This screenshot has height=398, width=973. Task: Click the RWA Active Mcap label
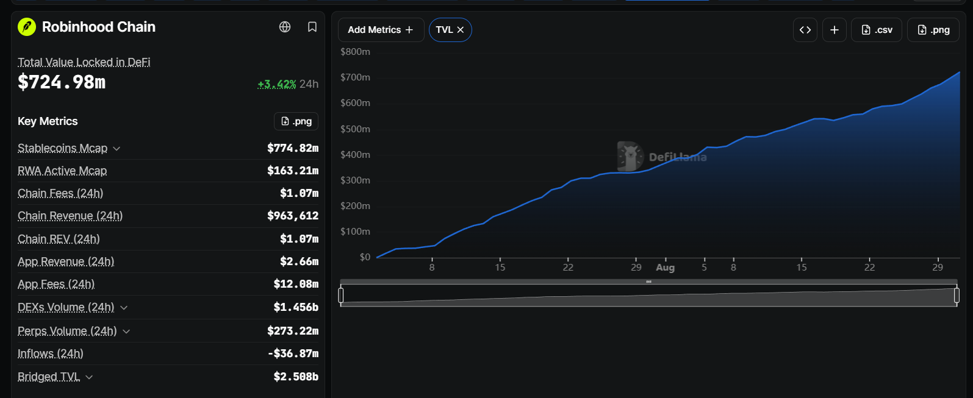pos(62,171)
